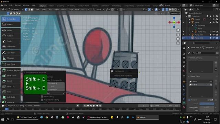Select the Knife tool
Screen dimensions: 220x124
[11, 92]
